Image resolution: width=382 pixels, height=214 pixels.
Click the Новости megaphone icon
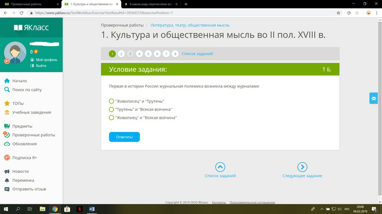point(7,171)
